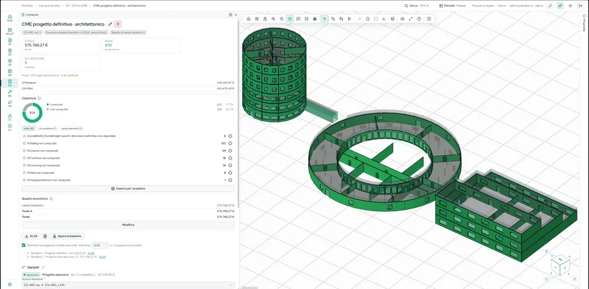Switch to the 4D sidebar module
Screen dimensions: 589x289
point(9,72)
